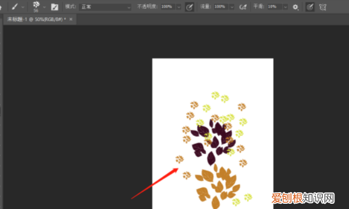This screenshot has width=349, height=209.
Task: Click the flow 100% value field
Action: 221,7
